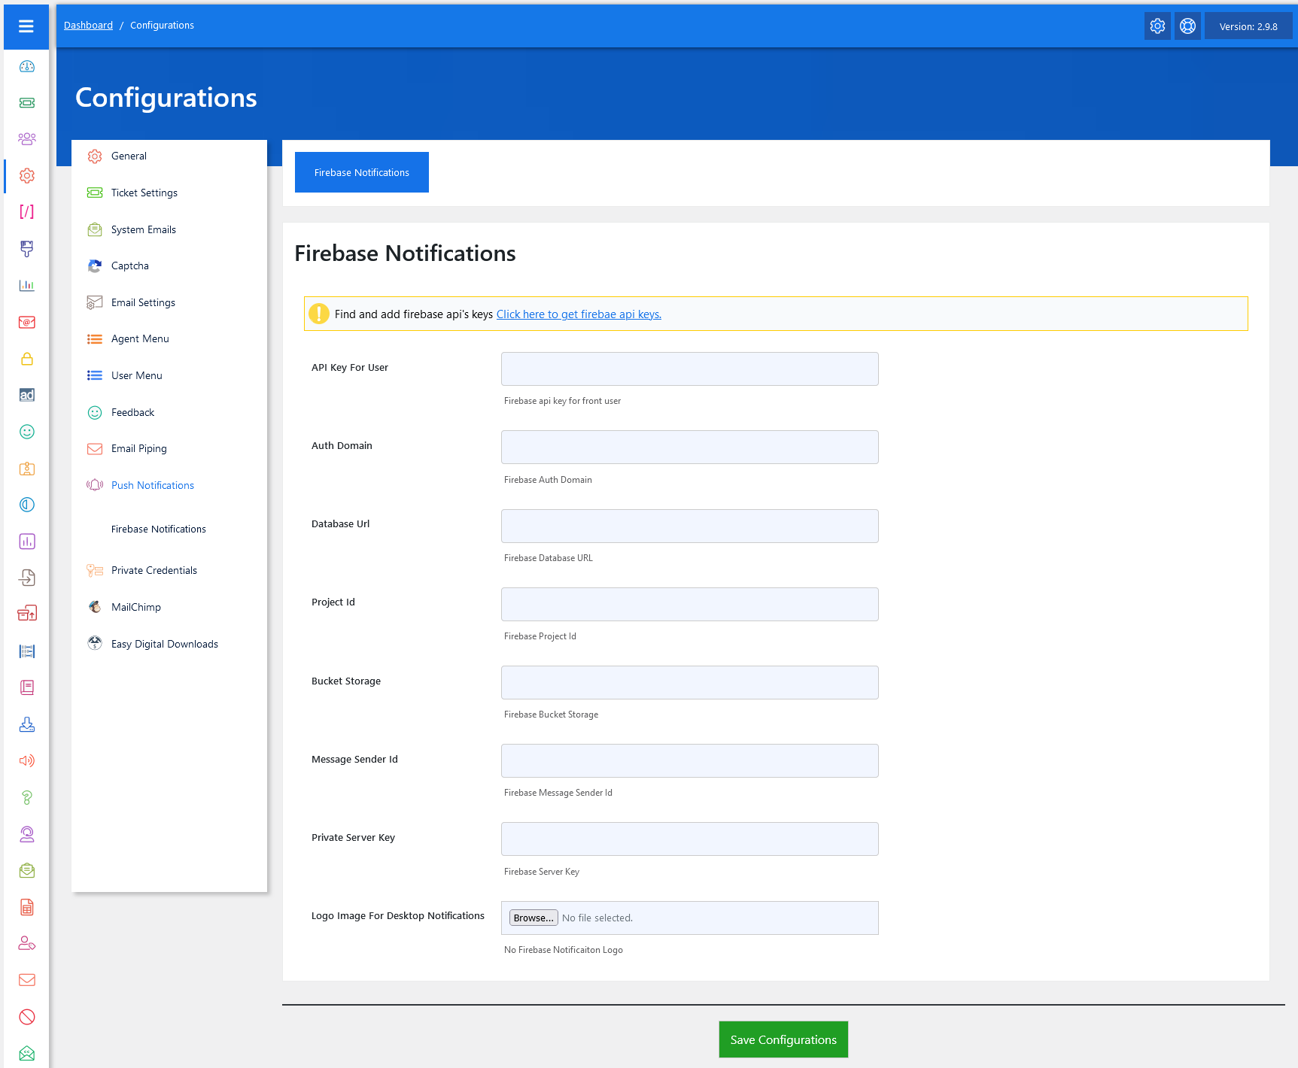This screenshot has height=1068, width=1298.
Task: Focus the API Key For User field
Action: click(x=689, y=369)
